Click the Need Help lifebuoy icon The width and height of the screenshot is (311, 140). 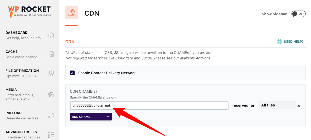(279, 42)
